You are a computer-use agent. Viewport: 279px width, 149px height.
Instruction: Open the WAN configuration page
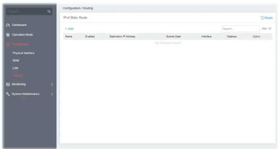pyautogui.click(x=16, y=60)
